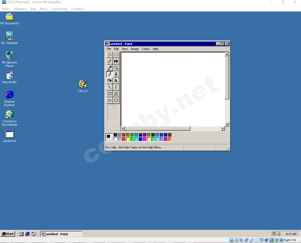Open the Image menu
301x243 pixels.
(x=135, y=49)
